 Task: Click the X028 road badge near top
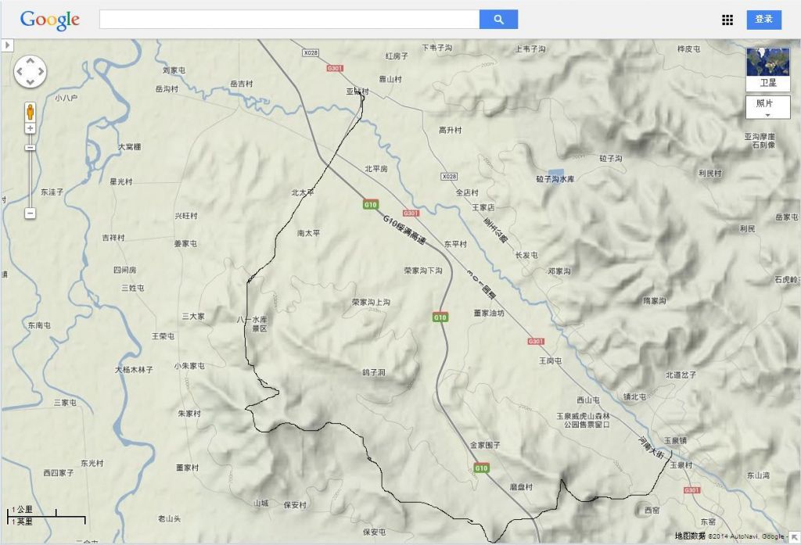tap(310, 52)
